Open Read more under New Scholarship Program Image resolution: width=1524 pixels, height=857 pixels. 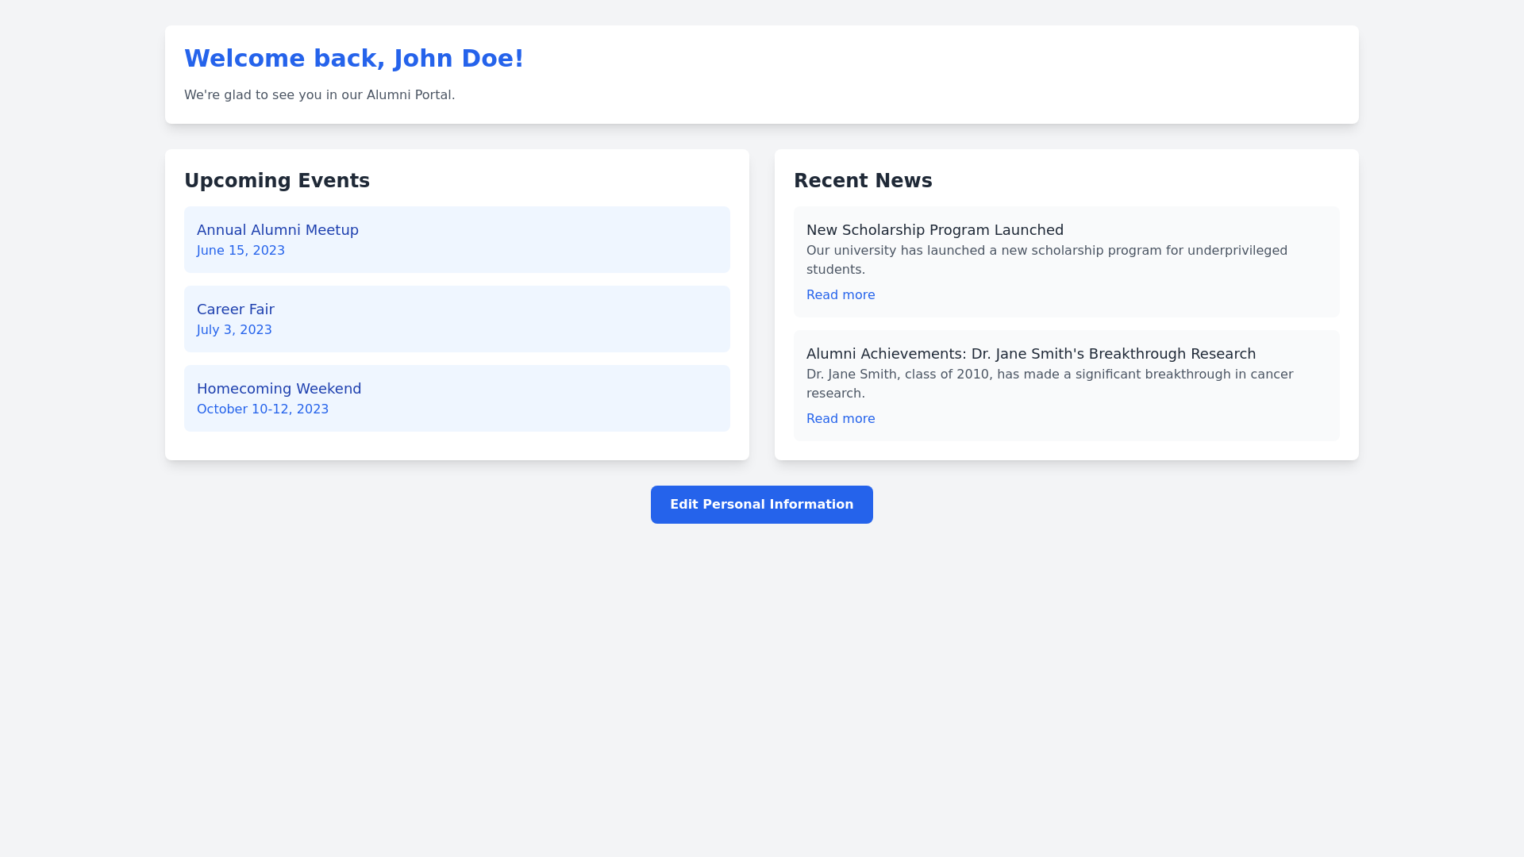click(840, 295)
